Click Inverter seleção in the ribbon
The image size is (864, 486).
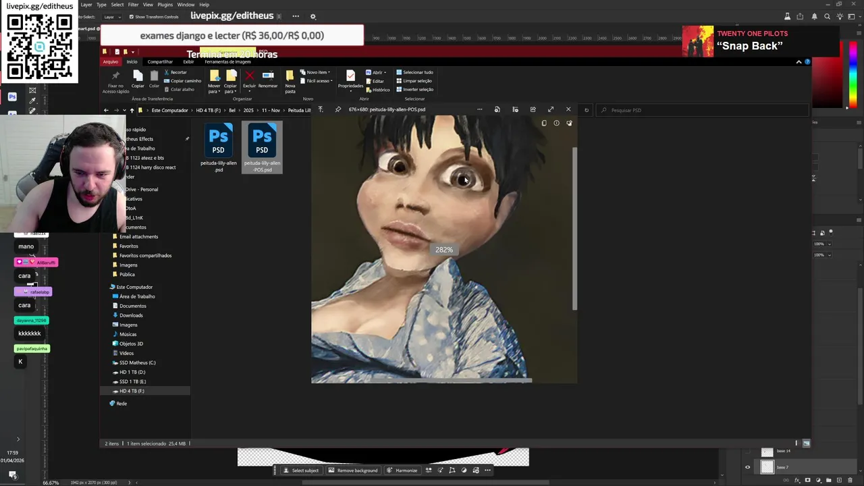pyautogui.click(x=414, y=89)
